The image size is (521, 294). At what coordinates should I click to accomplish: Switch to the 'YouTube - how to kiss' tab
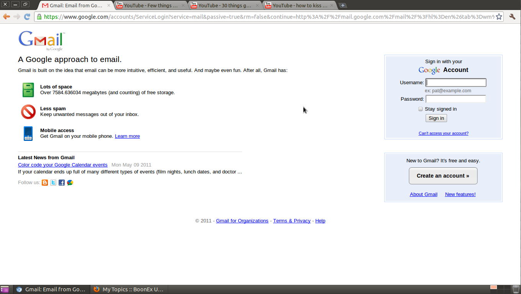300,6
